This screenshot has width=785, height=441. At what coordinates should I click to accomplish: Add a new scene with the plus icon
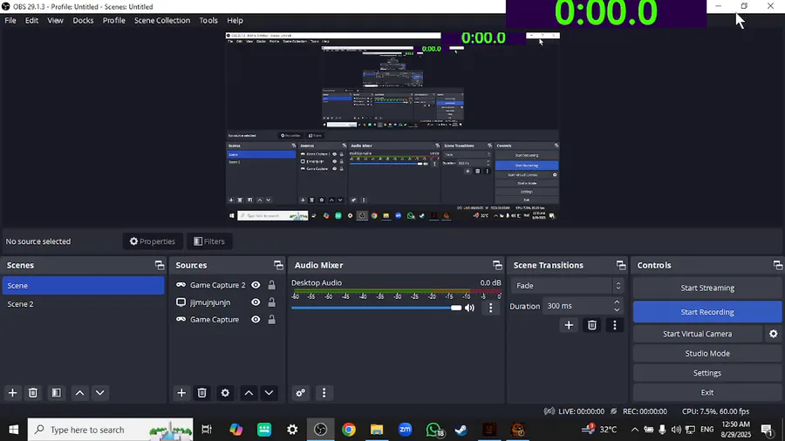[12, 393]
